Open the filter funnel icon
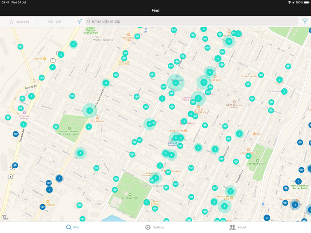 pyautogui.click(x=305, y=21)
